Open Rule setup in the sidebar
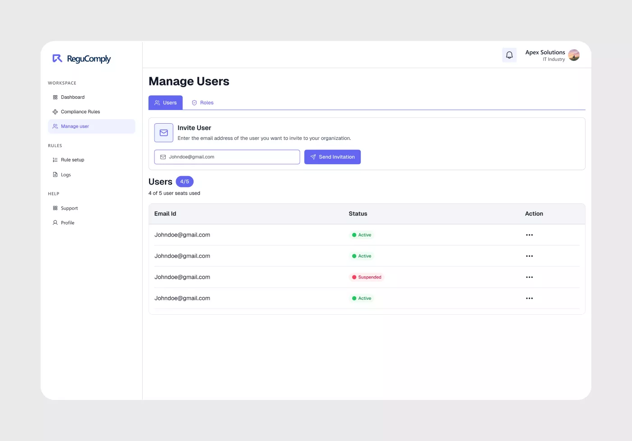 (92, 160)
